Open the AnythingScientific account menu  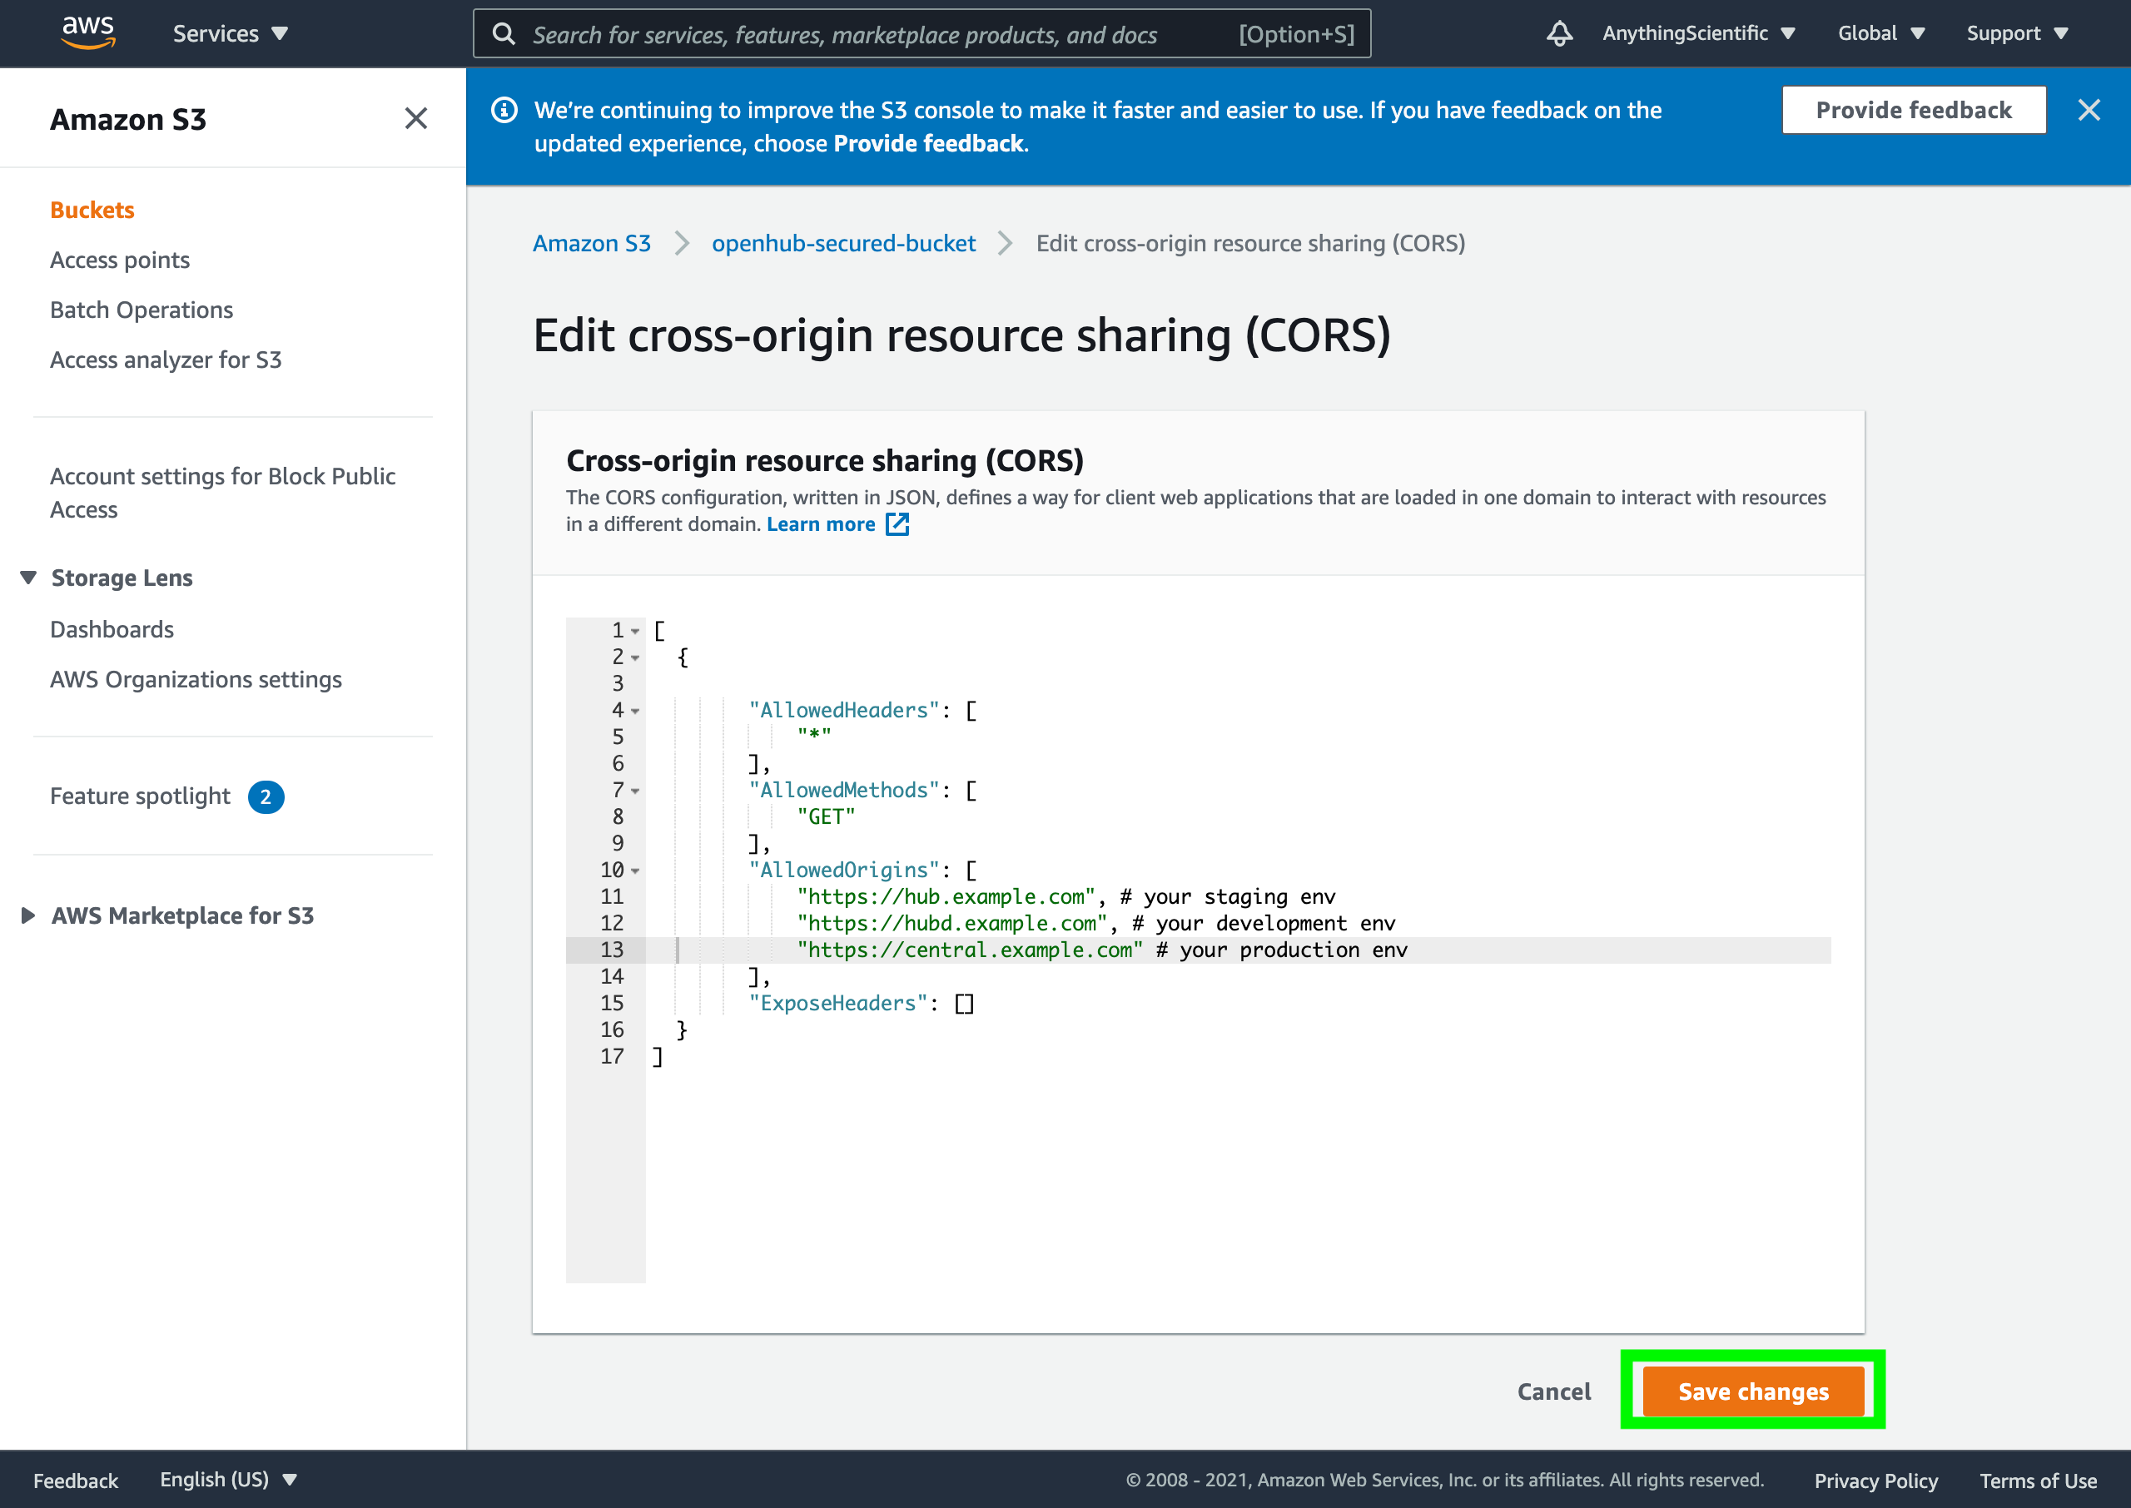1698,33
